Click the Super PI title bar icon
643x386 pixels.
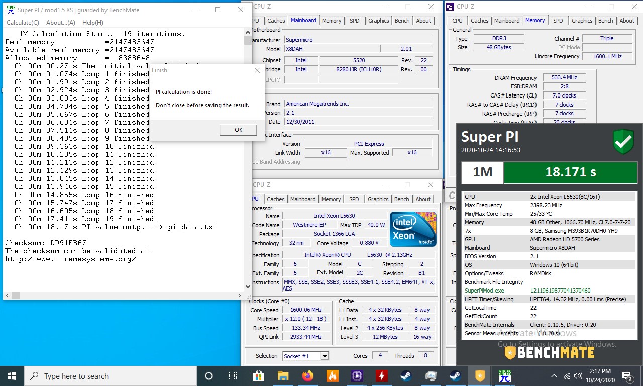(x=10, y=10)
